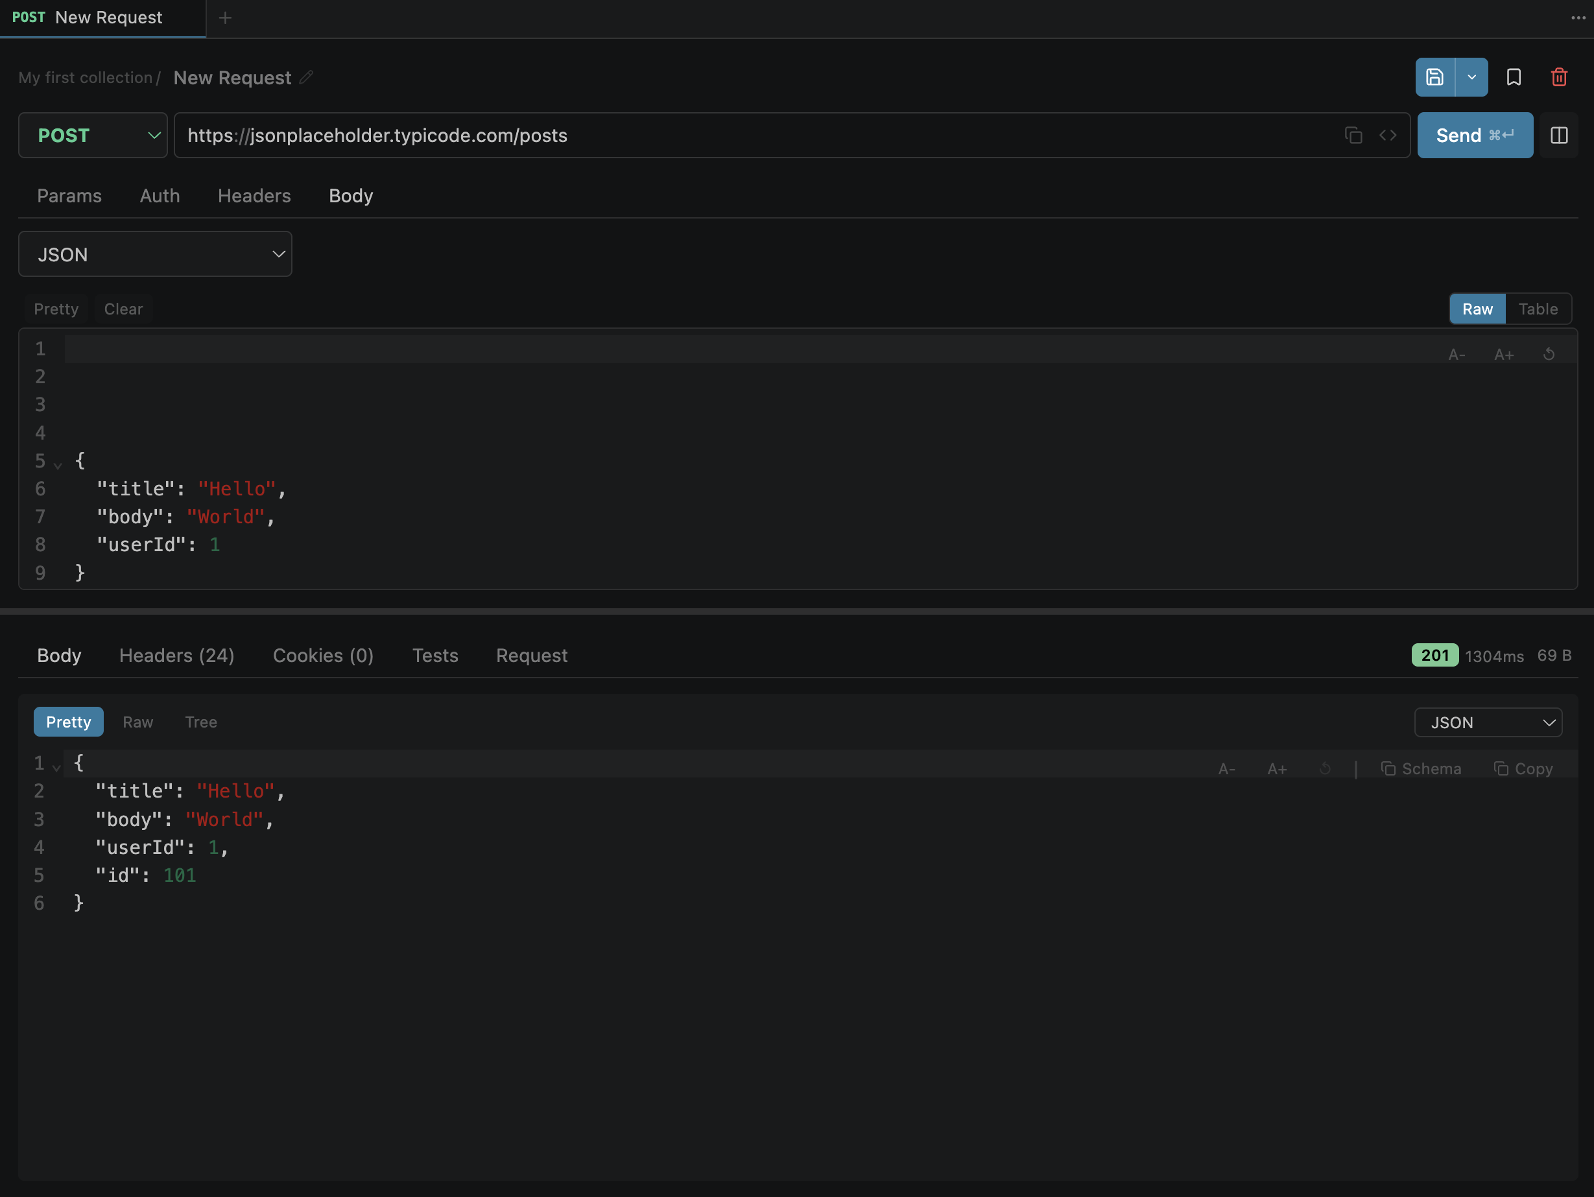Switch request body view to Raw
1594x1197 pixels.
coord(1477,309)
